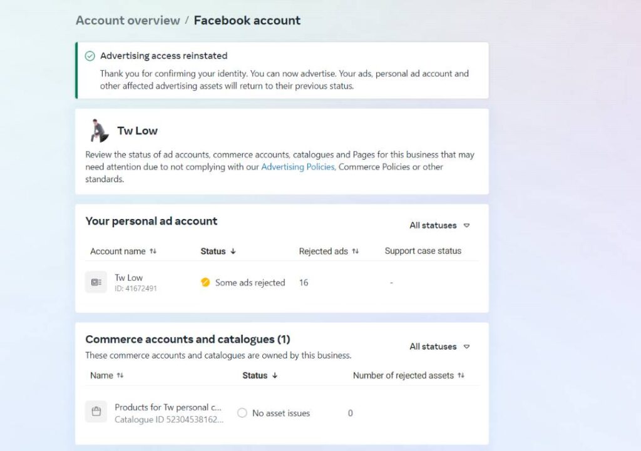641x451 pixels.
Task: Click the green checkmark icon beside Advertising access reinstated
Action: point(90,56)
